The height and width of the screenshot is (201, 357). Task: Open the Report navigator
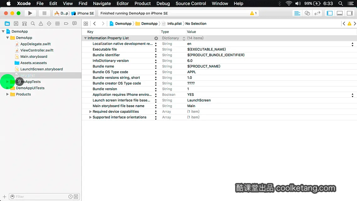(74, 24)
